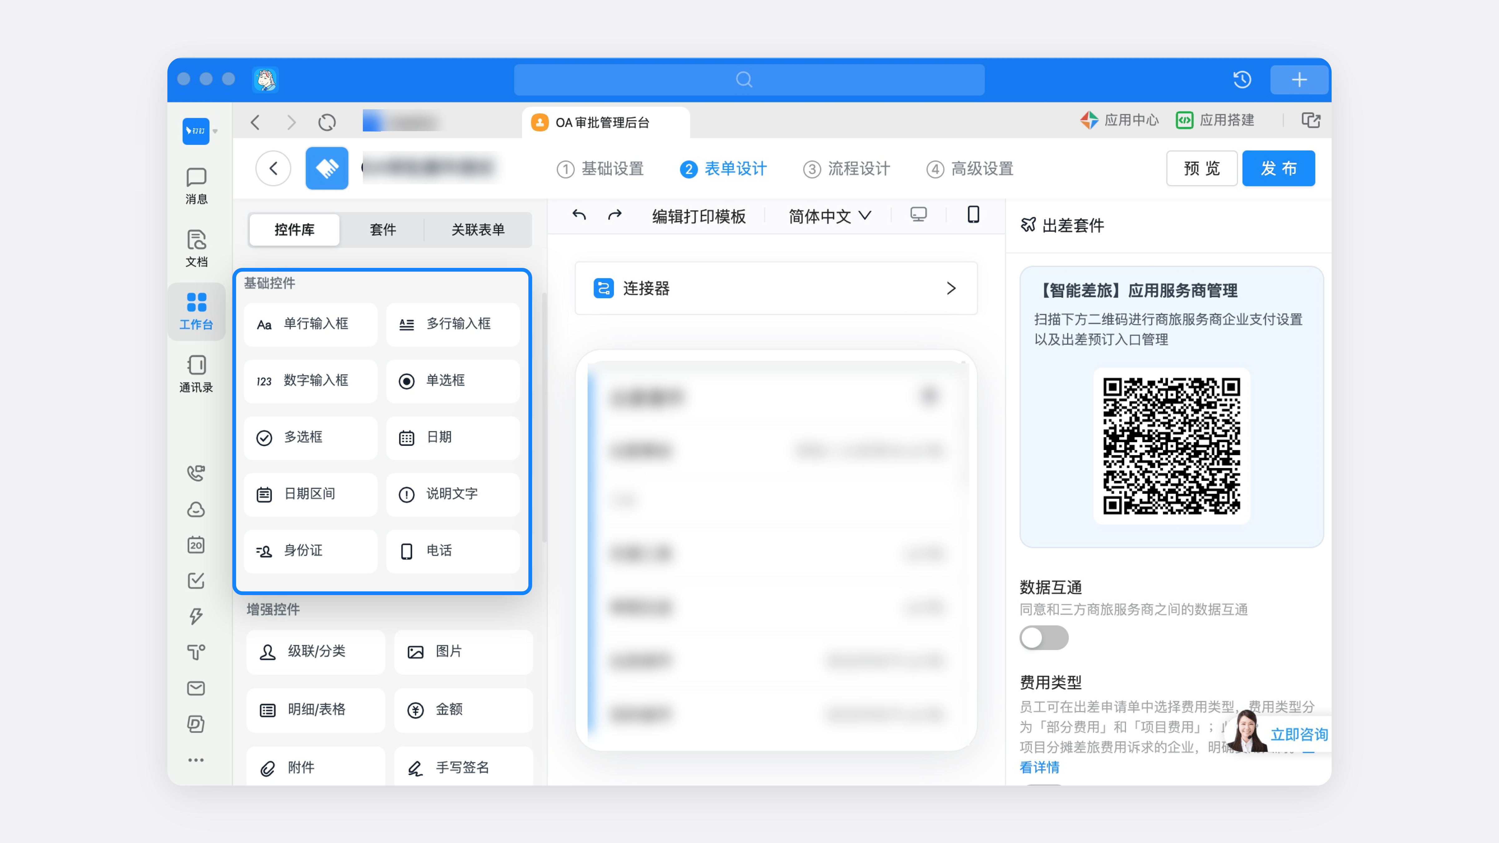1499x843 pixels.
Task: Click the round back button beside form icon
Action: (x=273, y=168)
